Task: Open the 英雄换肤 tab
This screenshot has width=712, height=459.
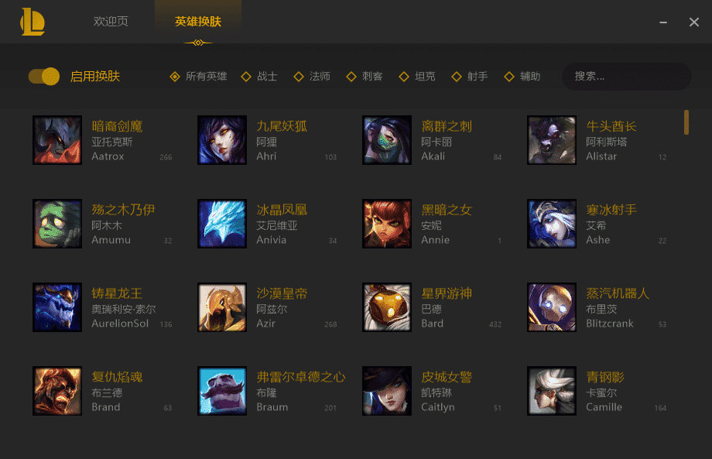Action: (198, 22)
